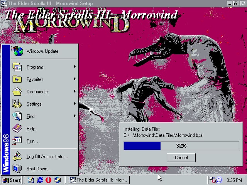This screenshot has width=247, height=185.
Task: Select Documents label in Start menu
Action: (x=37, y=92)
